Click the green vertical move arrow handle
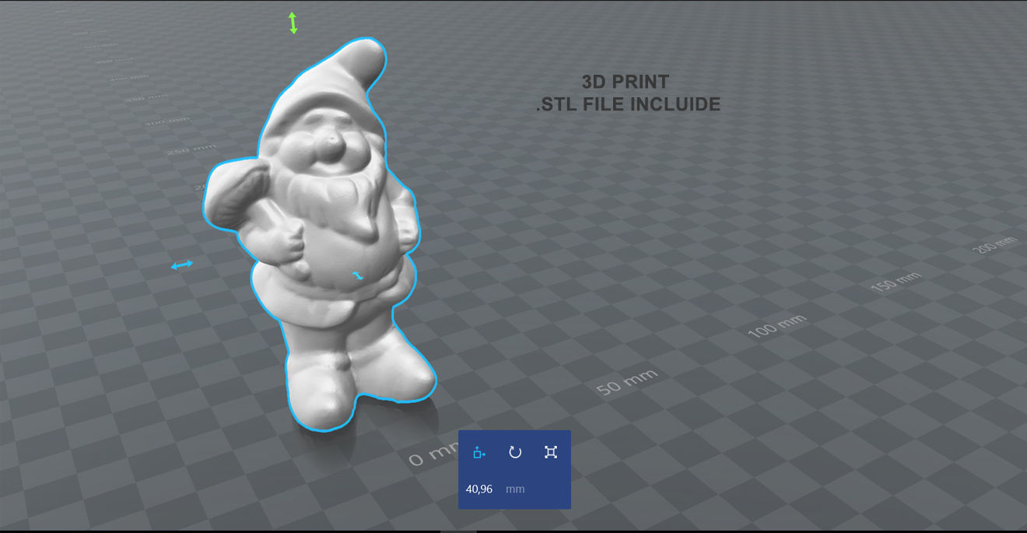Screen dimensions: 1027x533 [x=293, y=23]
